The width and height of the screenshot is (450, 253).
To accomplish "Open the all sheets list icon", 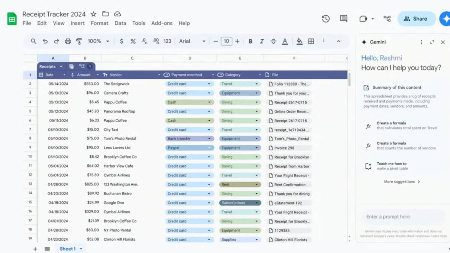I will 47,249.
